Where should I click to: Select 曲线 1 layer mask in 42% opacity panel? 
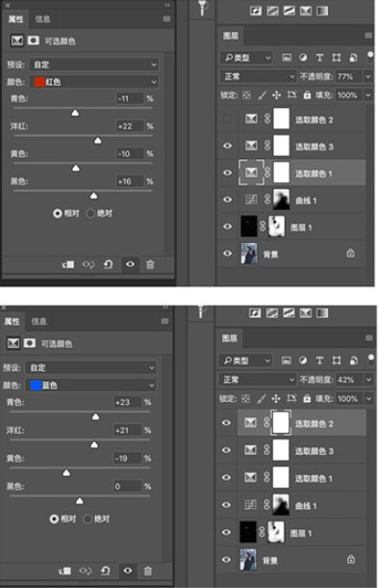[x=281, y=505]
